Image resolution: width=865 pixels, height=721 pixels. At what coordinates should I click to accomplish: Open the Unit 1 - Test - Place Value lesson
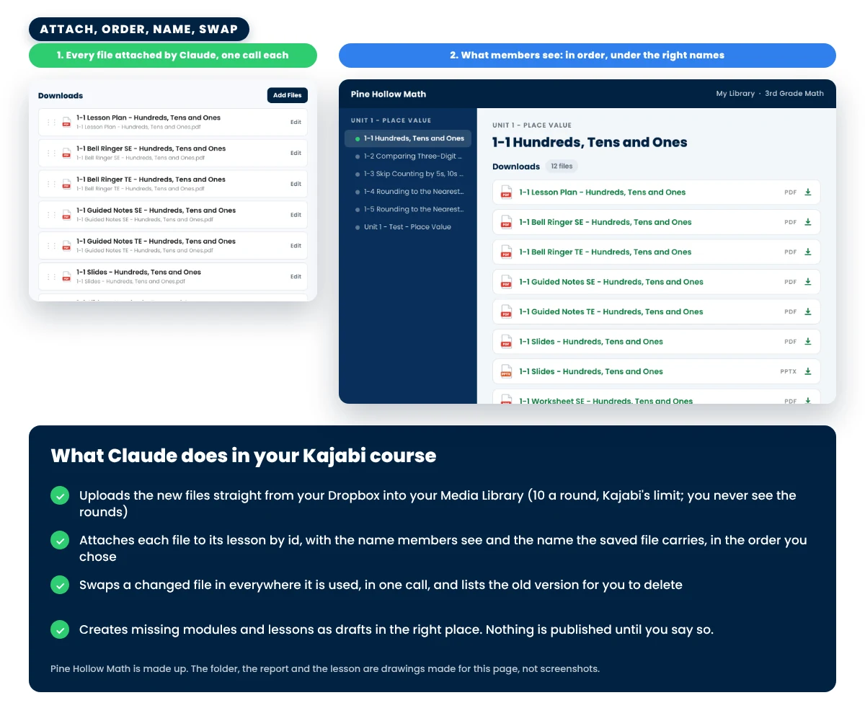[408, 227]
